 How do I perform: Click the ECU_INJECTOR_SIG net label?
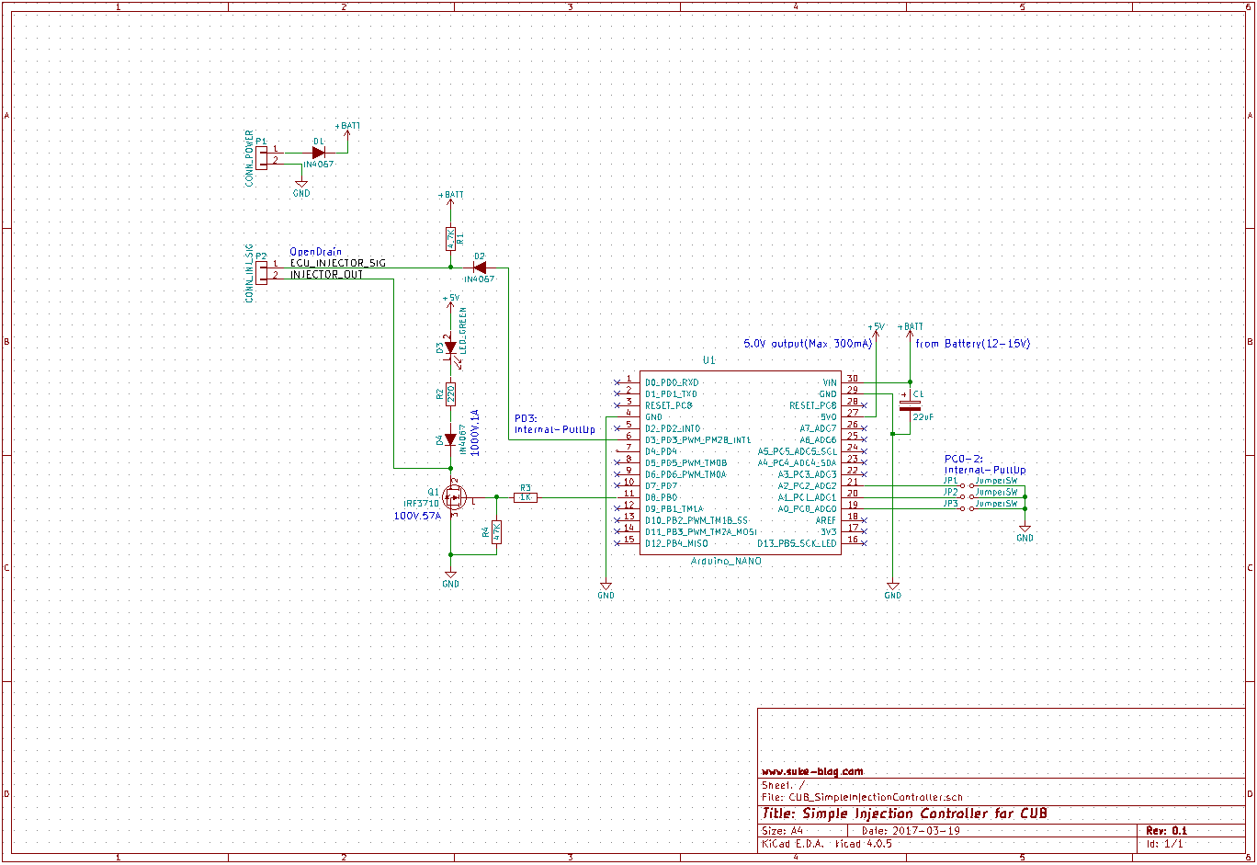tap(338, 263)
